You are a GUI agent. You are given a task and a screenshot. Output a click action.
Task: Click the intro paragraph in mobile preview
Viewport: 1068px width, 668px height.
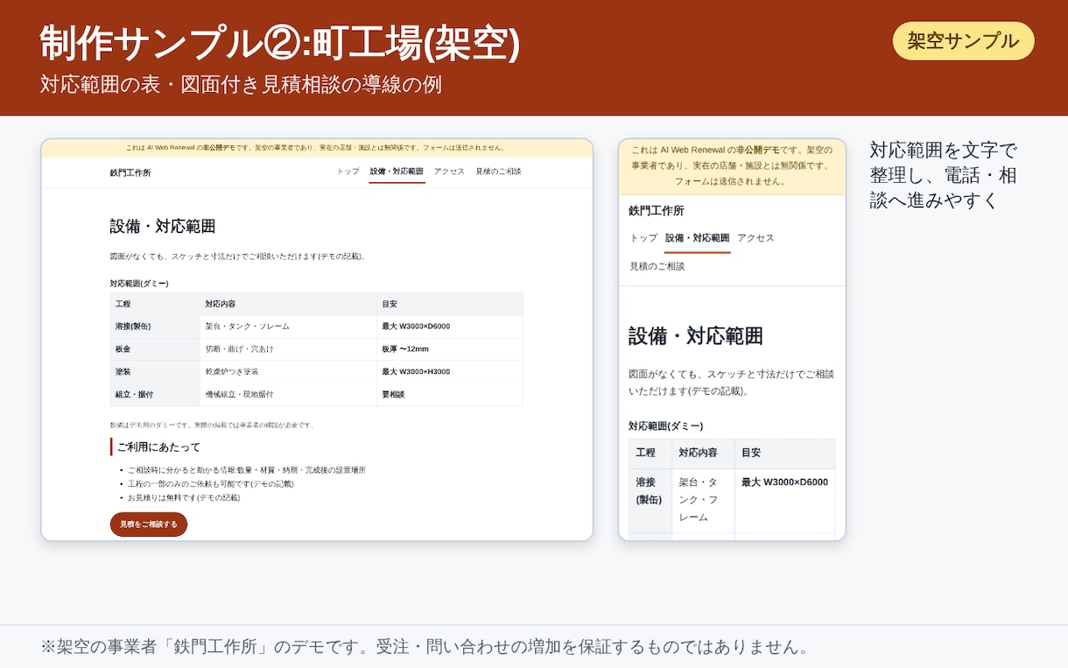coord(731,383)
